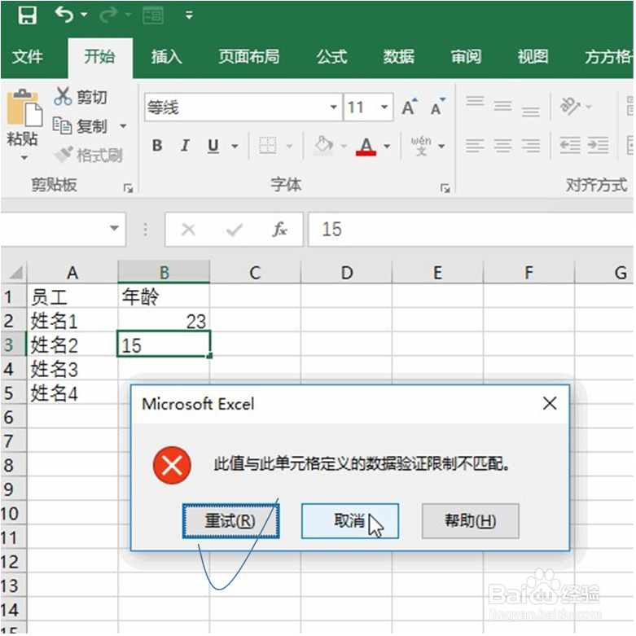This screenshot has height=636, width=636.
Task: Open the Phonetic guide dropdown arrow
Action: point(441,146)
